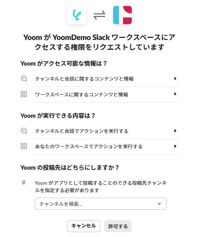Click the チャンネルを検索 search field
The image size is (215, 237).
95,204
